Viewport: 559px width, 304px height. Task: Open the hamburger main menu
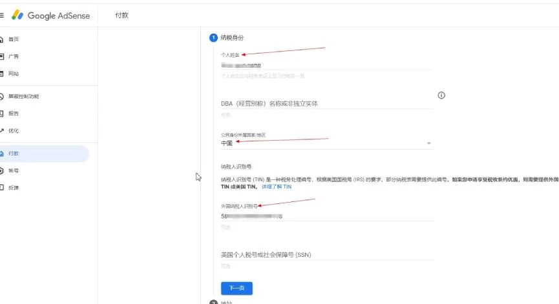click(x=1, y=15)
